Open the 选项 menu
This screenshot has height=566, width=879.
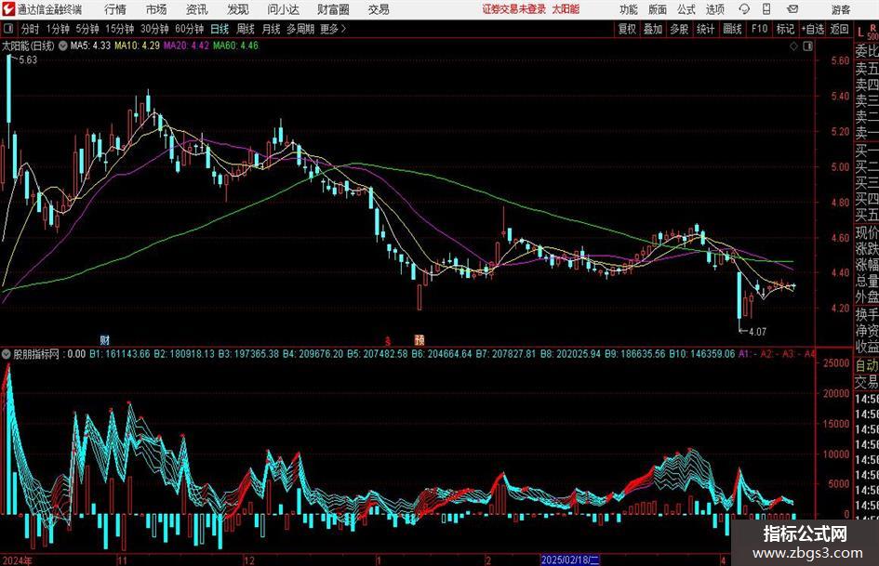tap(715, 9)
